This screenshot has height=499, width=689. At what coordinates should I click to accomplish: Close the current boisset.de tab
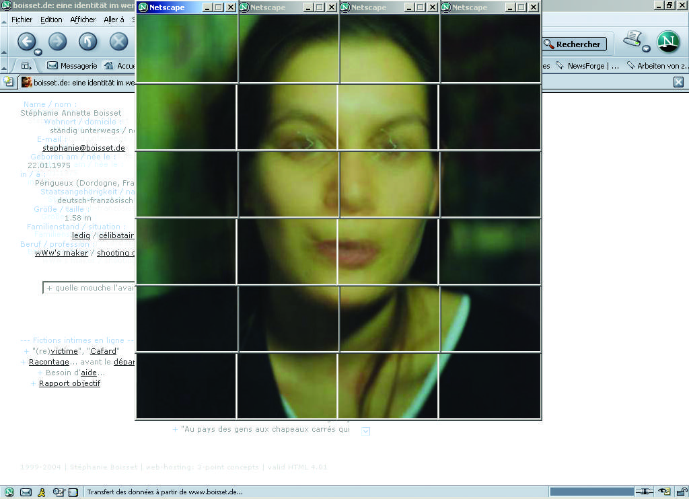(x=678, y=82)
